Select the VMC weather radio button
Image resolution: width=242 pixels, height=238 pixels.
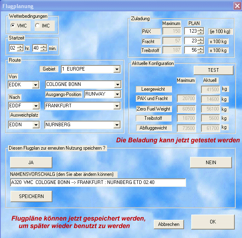13,26
